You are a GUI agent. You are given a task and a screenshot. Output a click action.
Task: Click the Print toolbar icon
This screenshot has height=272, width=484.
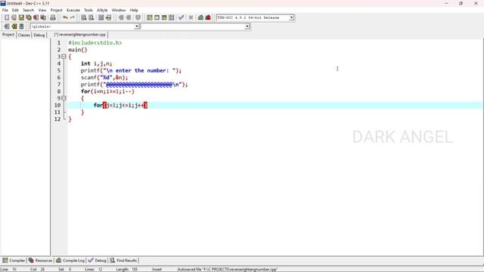[x=53, y=17]
